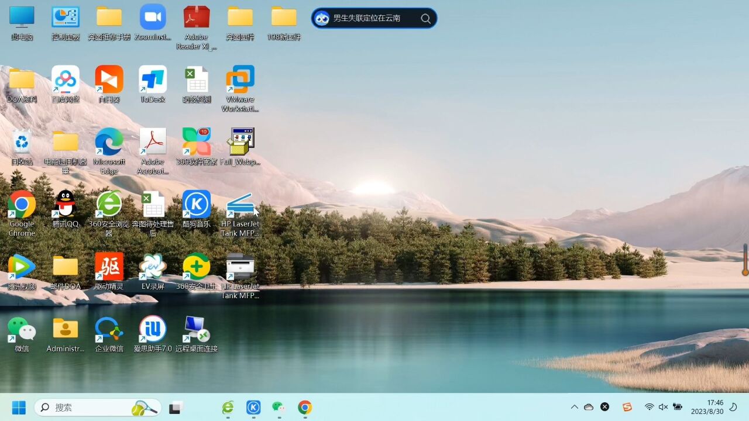Click the battery charging tray icon
The width and height of the screenshot is (749, 421).
point(678,407)
